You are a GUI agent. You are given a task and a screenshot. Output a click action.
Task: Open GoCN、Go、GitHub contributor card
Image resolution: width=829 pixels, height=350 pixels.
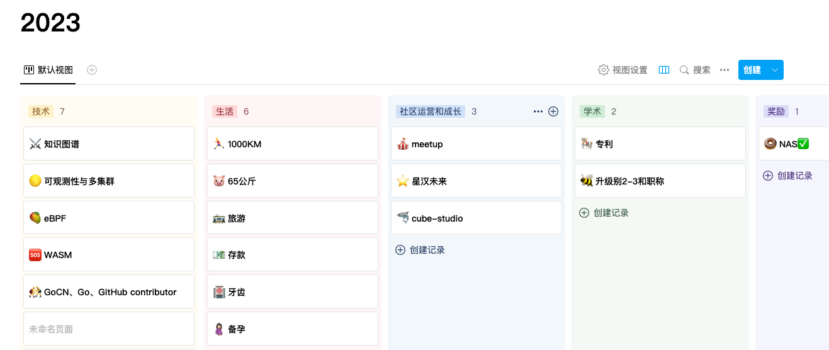pyautogui.click(x=109, y=291)
